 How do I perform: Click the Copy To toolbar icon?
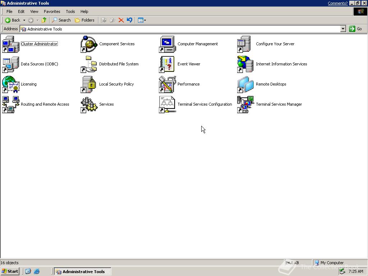point(112,20)
